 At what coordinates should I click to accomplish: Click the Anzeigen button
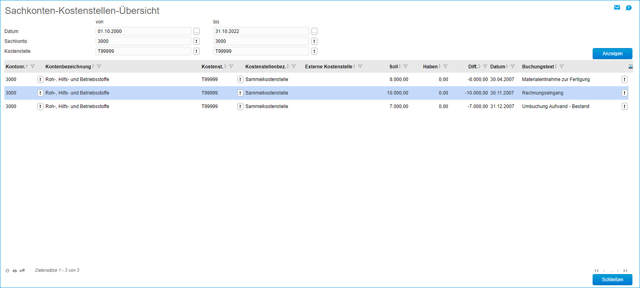612,54
